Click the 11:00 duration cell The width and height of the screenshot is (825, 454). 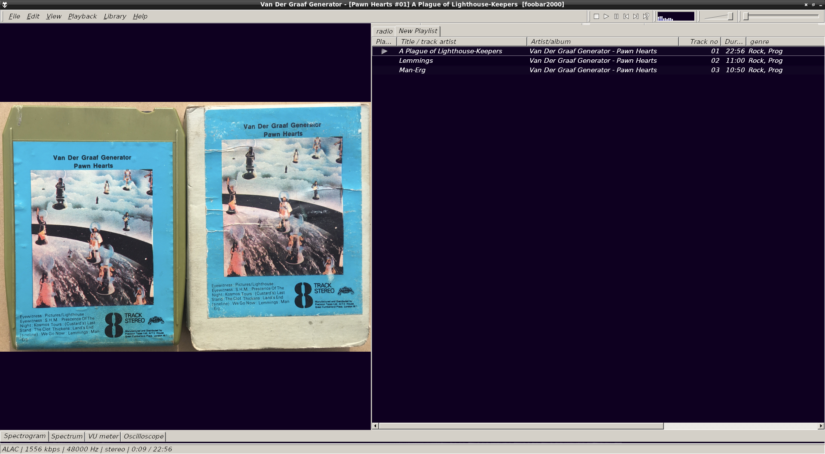click(735, 61)
